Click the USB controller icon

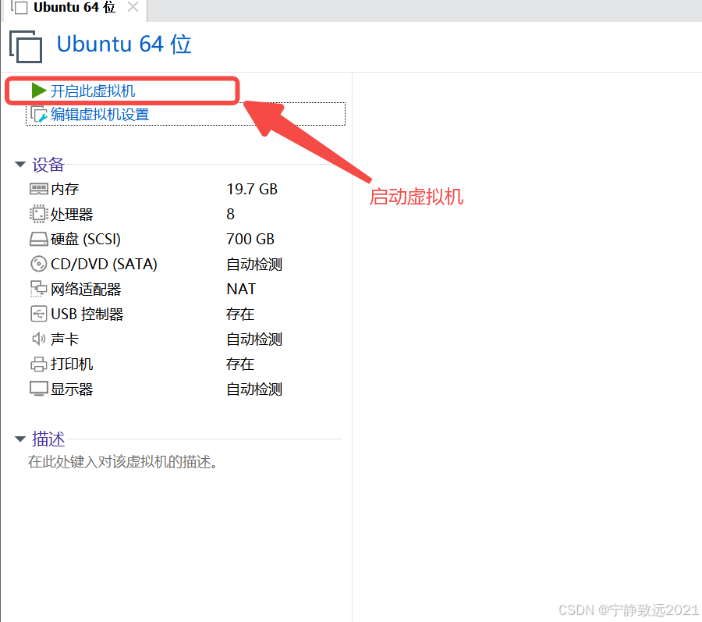coord(38,314)
